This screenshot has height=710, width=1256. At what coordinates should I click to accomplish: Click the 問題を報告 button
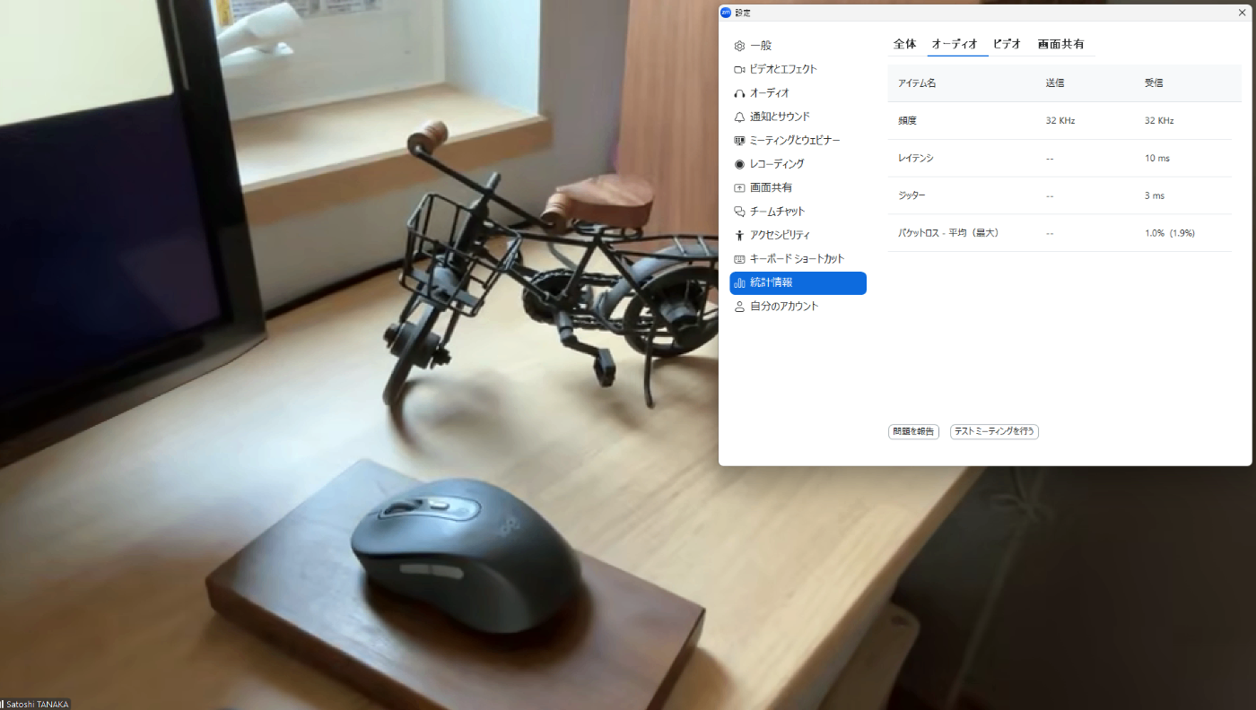[913, 431]
